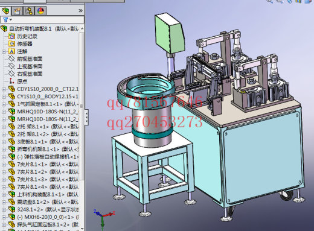Select the 3248.1<2> subassembly icon
Viewport: 314px width, 231px height.
(x=11, y=209)
